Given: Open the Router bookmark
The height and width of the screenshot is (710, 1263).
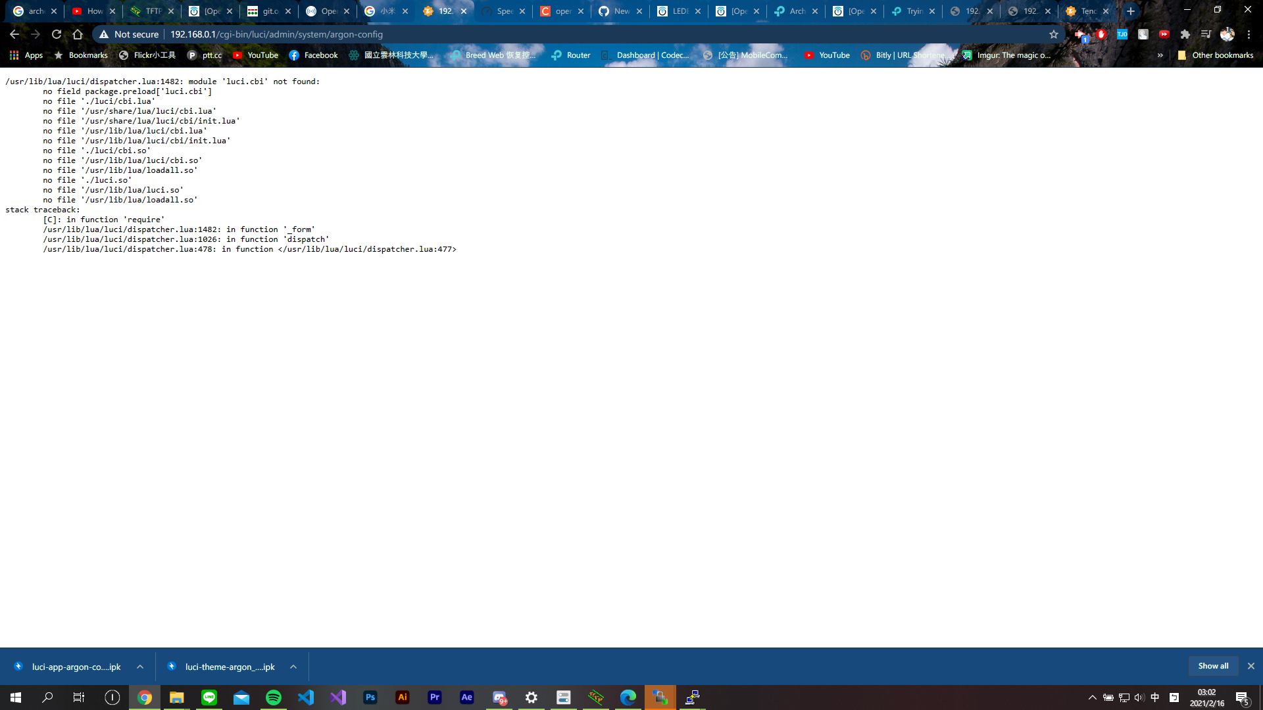Looking at the screenshot, I should 571,55.
